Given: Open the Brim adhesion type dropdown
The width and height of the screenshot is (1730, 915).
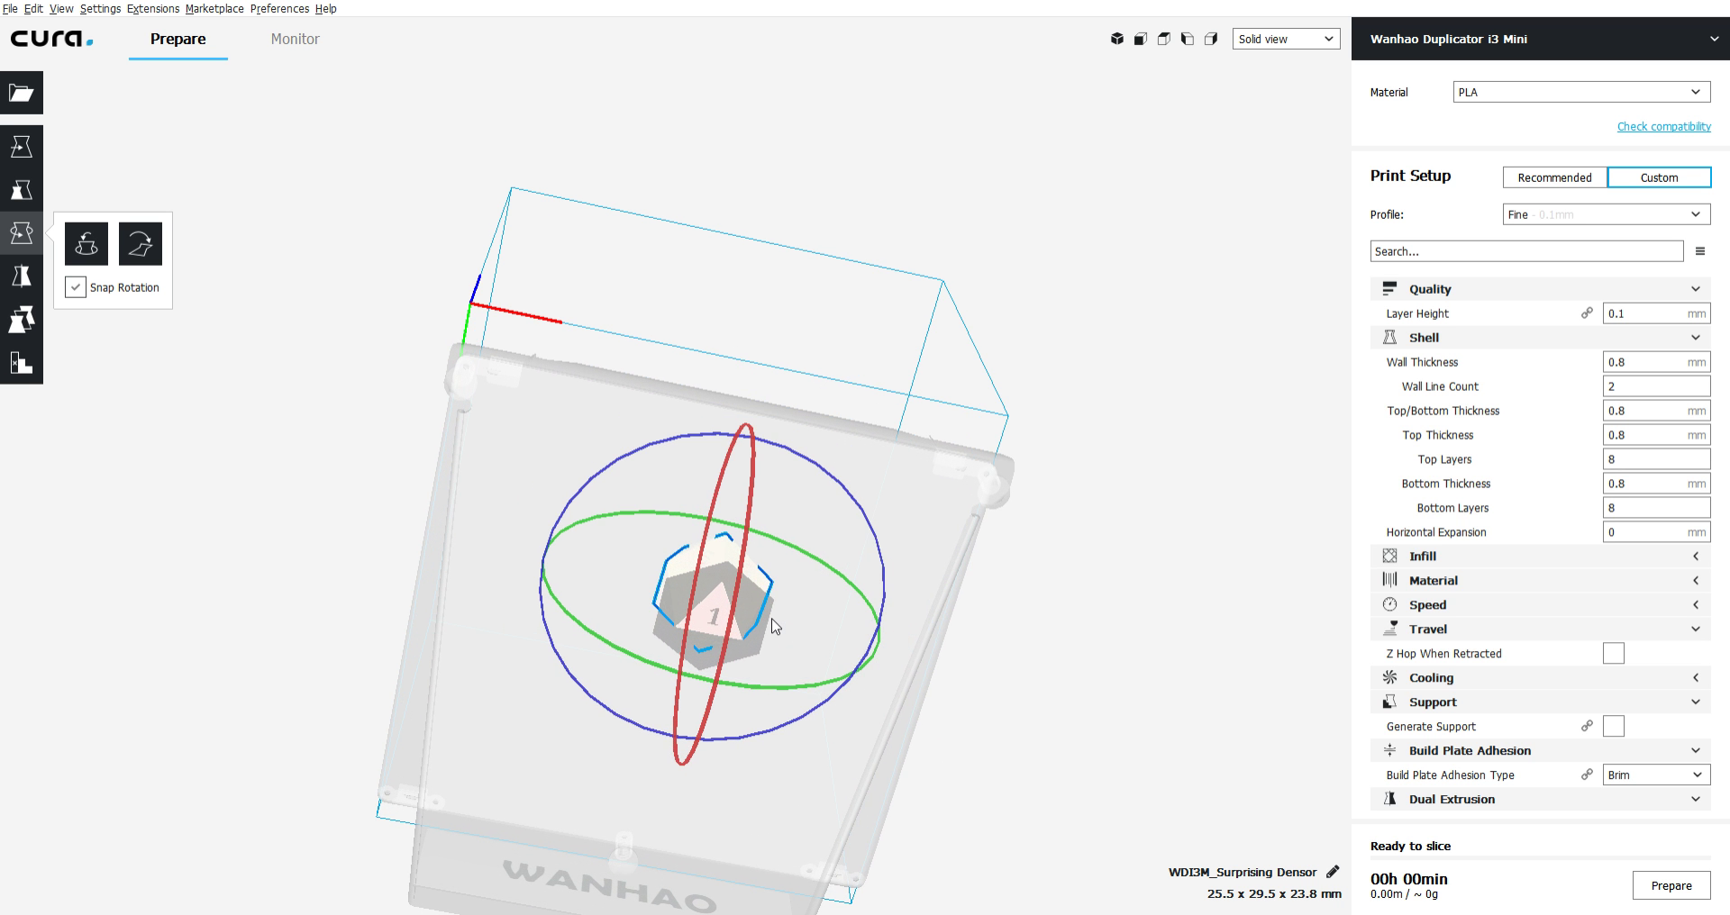Looking at the screenshot, I should pos(1656,775).
